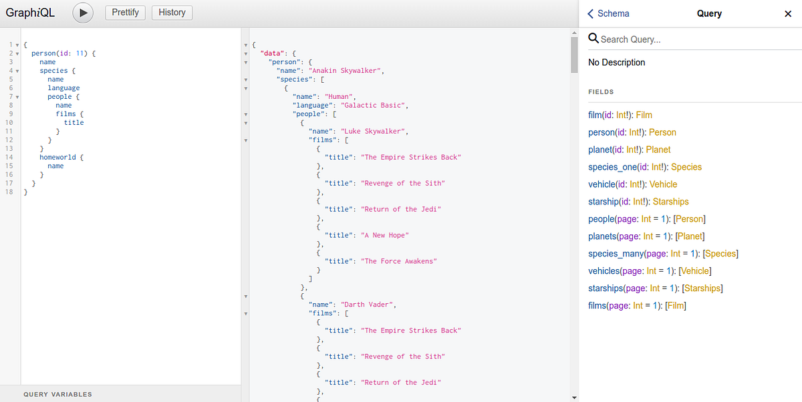The width and height of the screenshot is (802, 402).
Task: Collapse the query block on line 2
Action: 17,53
